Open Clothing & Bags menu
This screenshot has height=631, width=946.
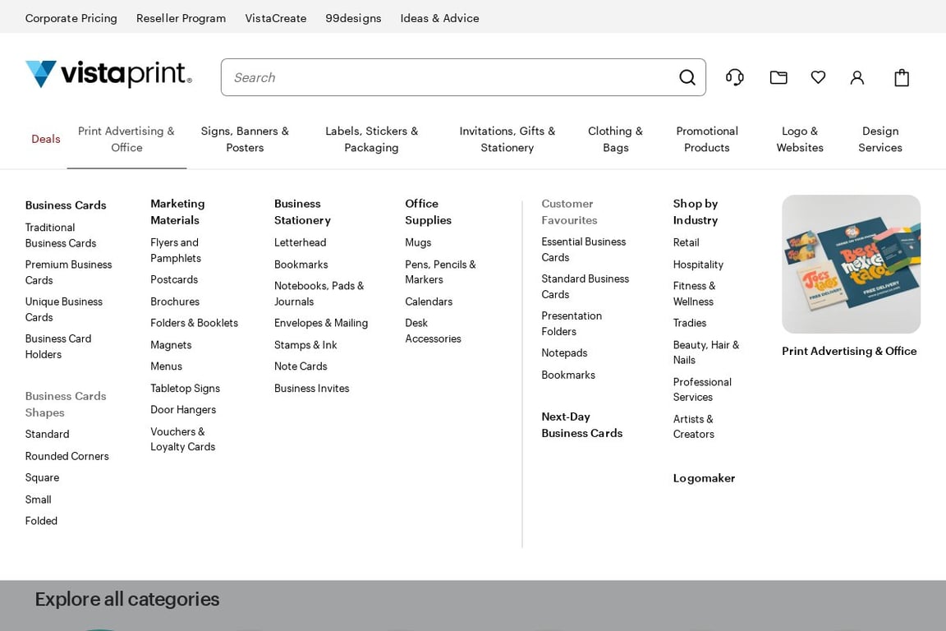click(615, 140)
